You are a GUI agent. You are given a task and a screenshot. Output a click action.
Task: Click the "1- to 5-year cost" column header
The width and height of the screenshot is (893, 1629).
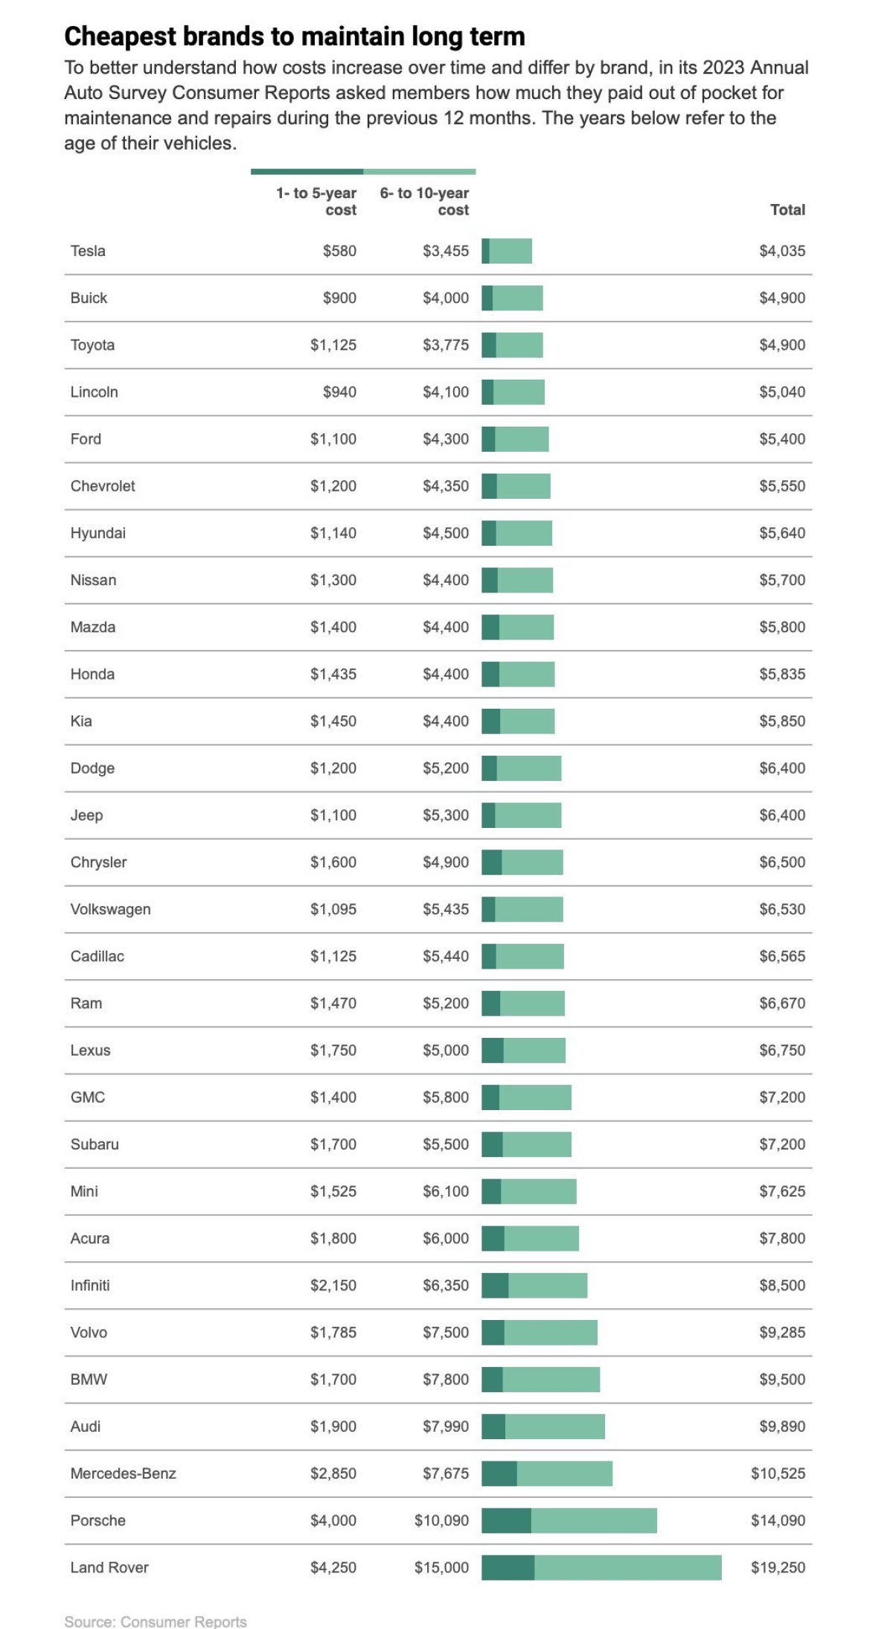[316, 201]
